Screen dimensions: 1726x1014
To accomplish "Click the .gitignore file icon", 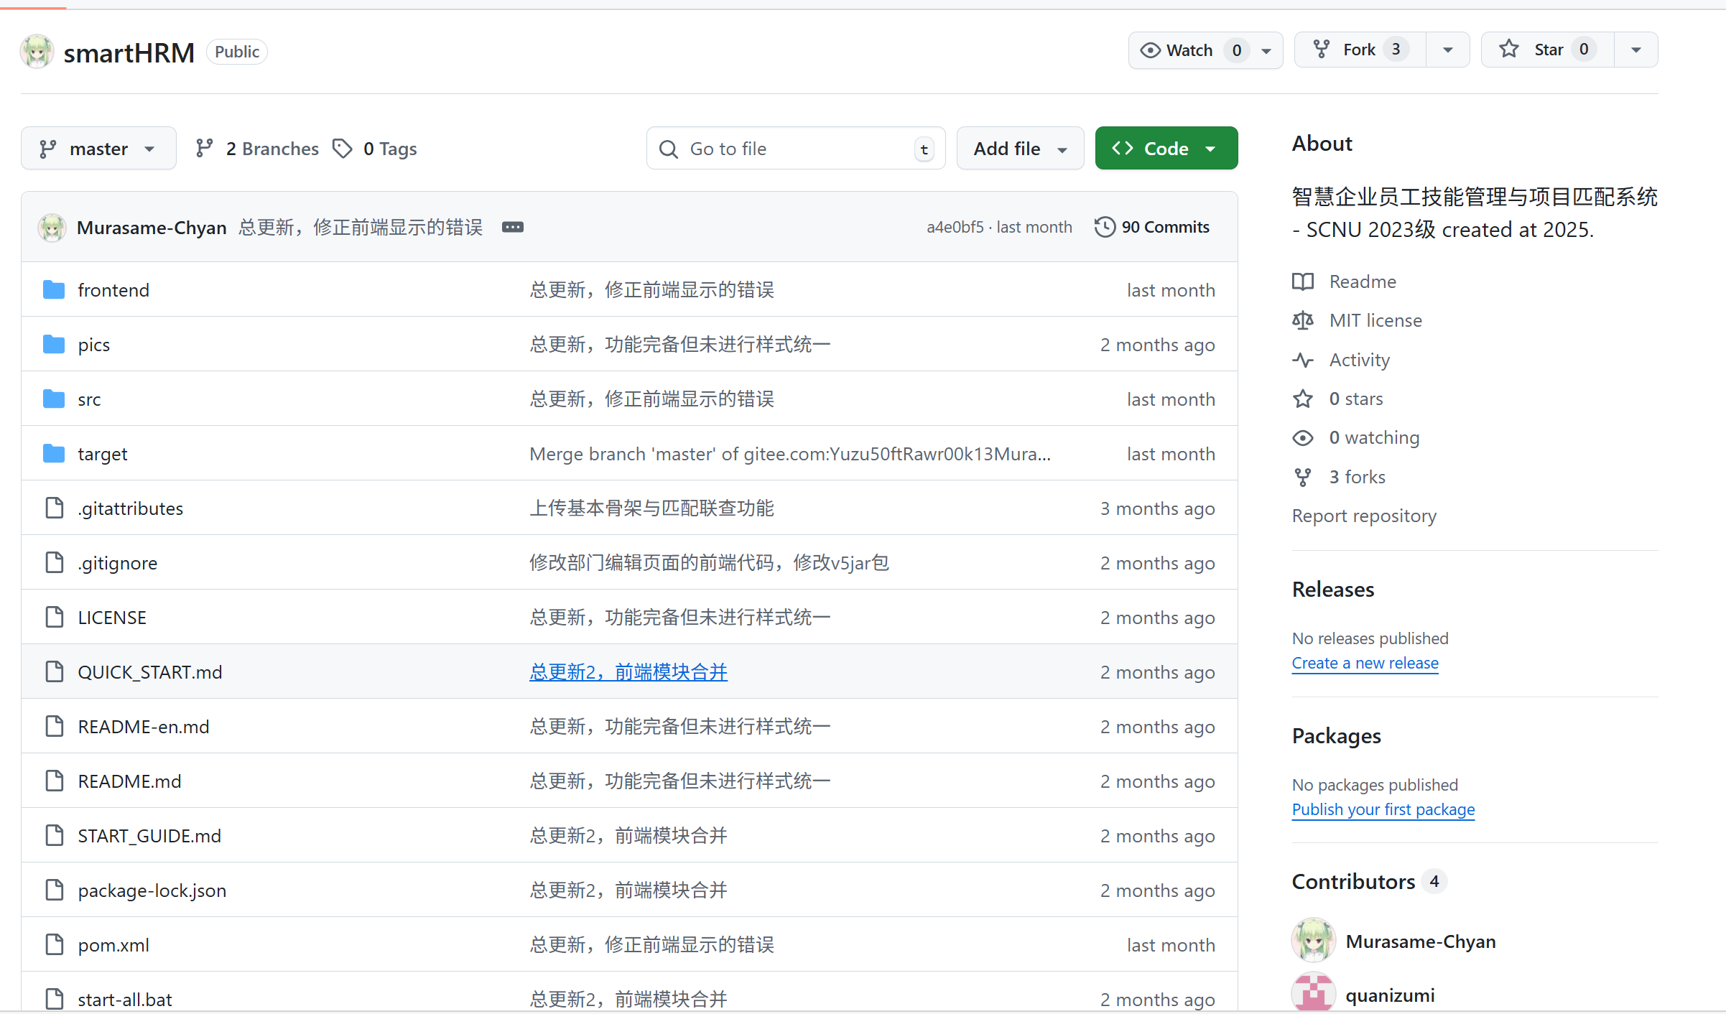I will (55, 563).
